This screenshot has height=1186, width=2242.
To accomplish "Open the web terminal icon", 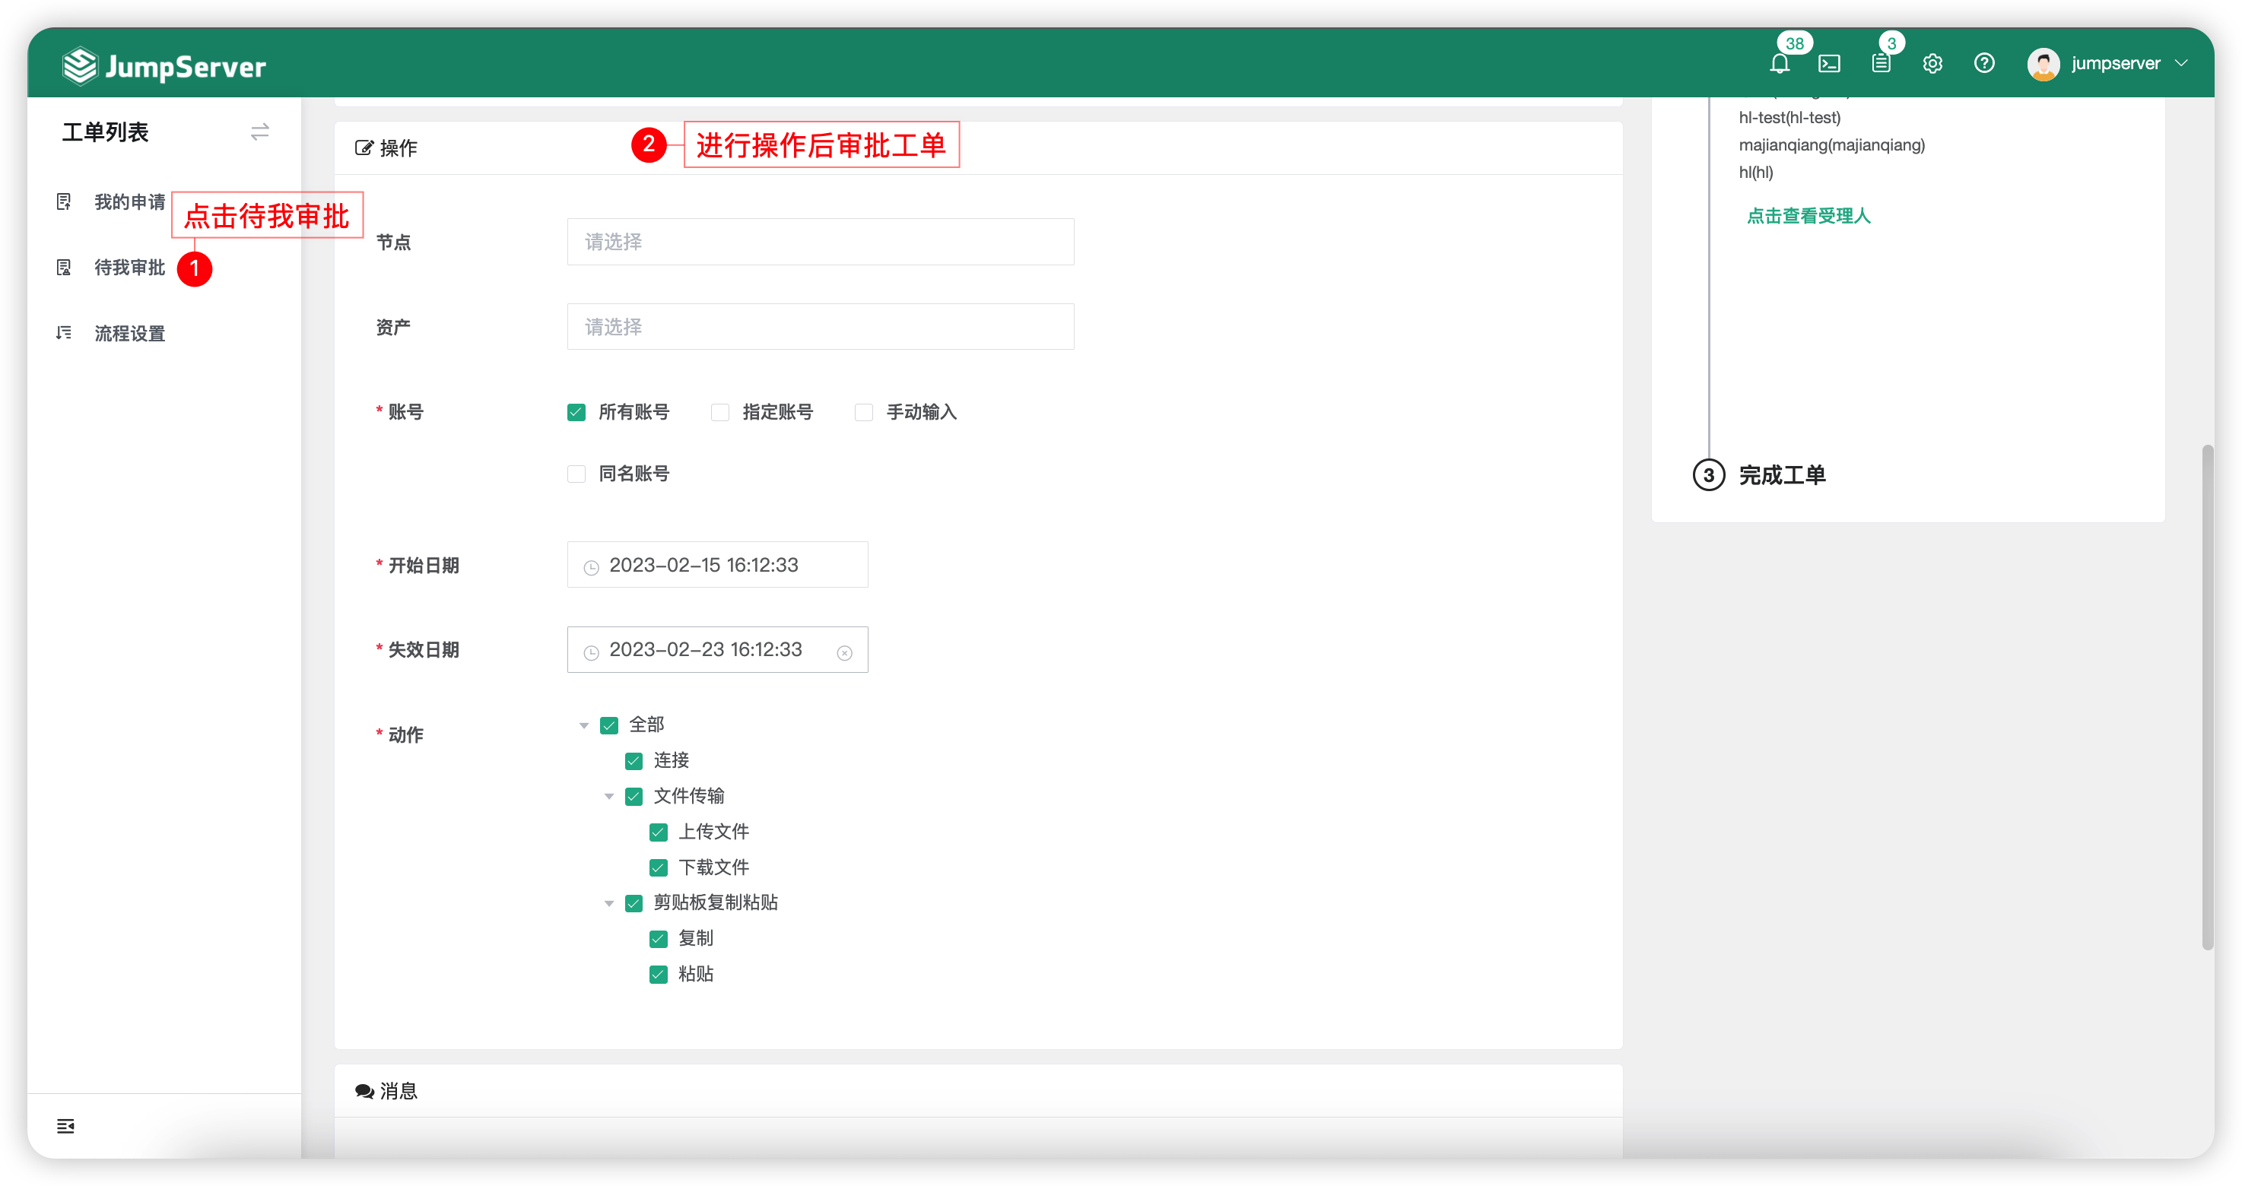I will pyautogui.click(x=1830, y=64).
